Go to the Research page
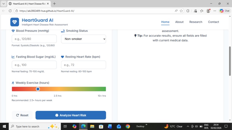Viewport: 232px width, 130px height. pos(196,22)
